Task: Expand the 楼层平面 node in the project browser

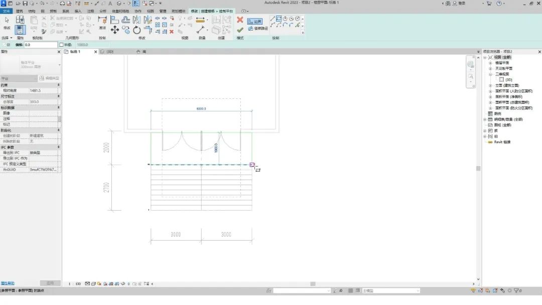Action: click(x=490, y=63)
